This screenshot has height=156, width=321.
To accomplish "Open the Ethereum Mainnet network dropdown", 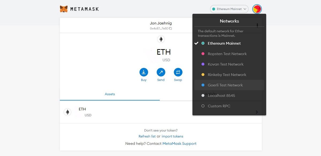I will click(x=229, y=9).
